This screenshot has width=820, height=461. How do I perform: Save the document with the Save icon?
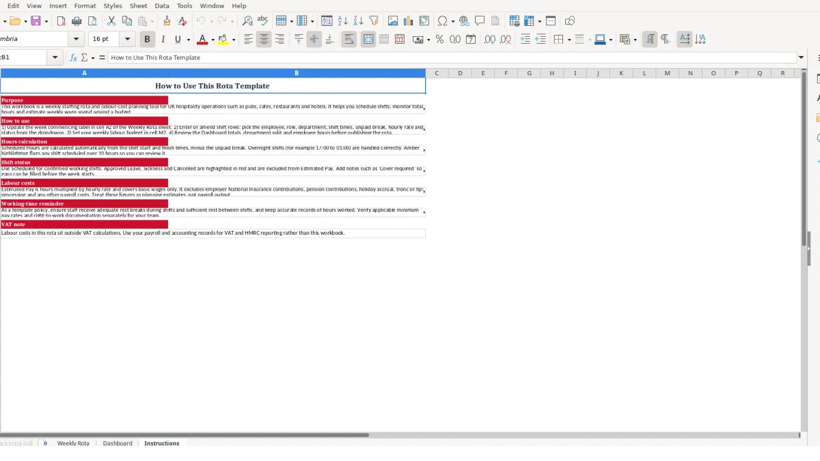(x=36, y=21)
